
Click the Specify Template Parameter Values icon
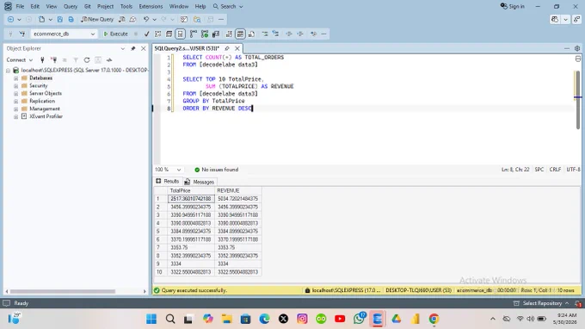click(x=313, y=34)
